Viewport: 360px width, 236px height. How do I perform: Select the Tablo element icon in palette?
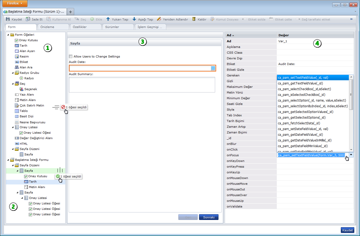pos(17,111)
